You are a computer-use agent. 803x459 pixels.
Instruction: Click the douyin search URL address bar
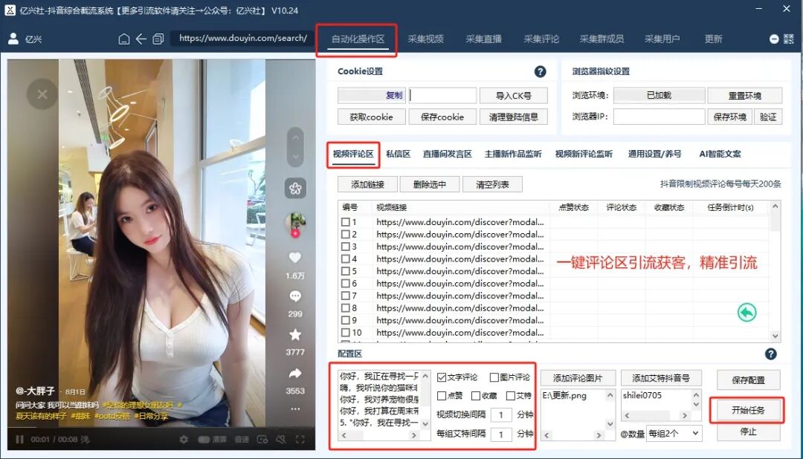[242, 39]
